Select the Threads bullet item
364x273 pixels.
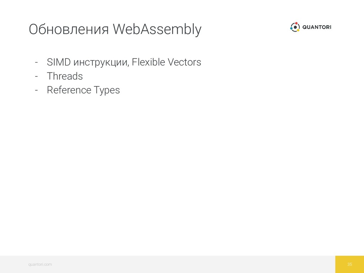[x=65, y=76]
